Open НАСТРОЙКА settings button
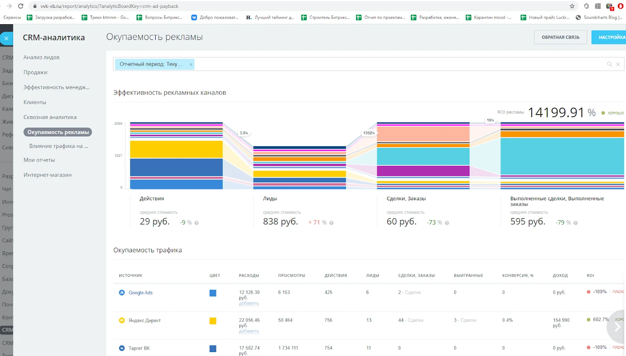 pos(610,37)
